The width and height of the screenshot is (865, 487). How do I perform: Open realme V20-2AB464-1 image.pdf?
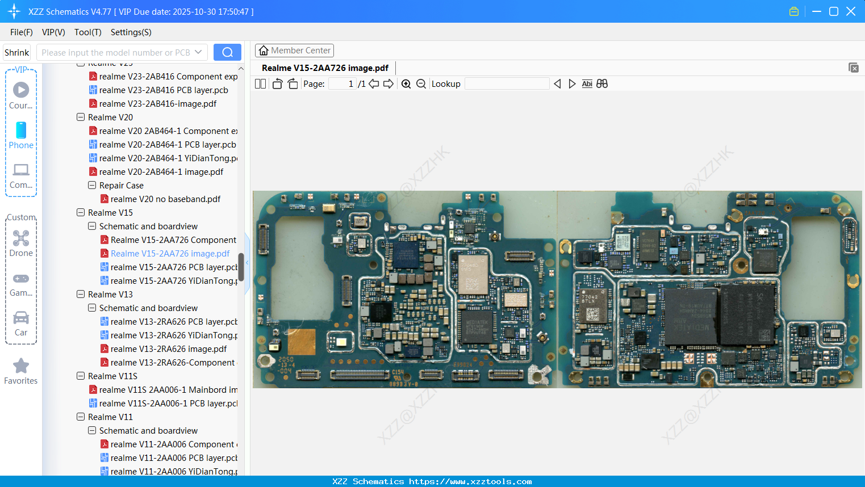(161, 171)
